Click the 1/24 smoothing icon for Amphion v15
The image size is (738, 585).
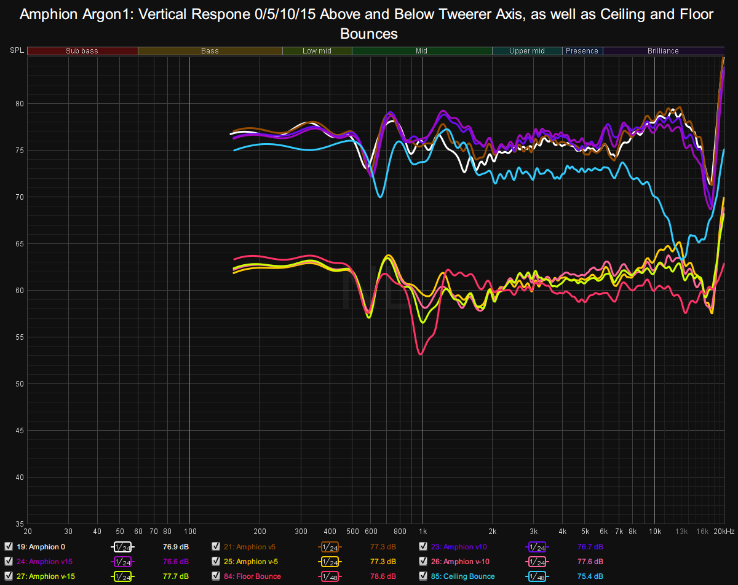click(x=122, y=562)
